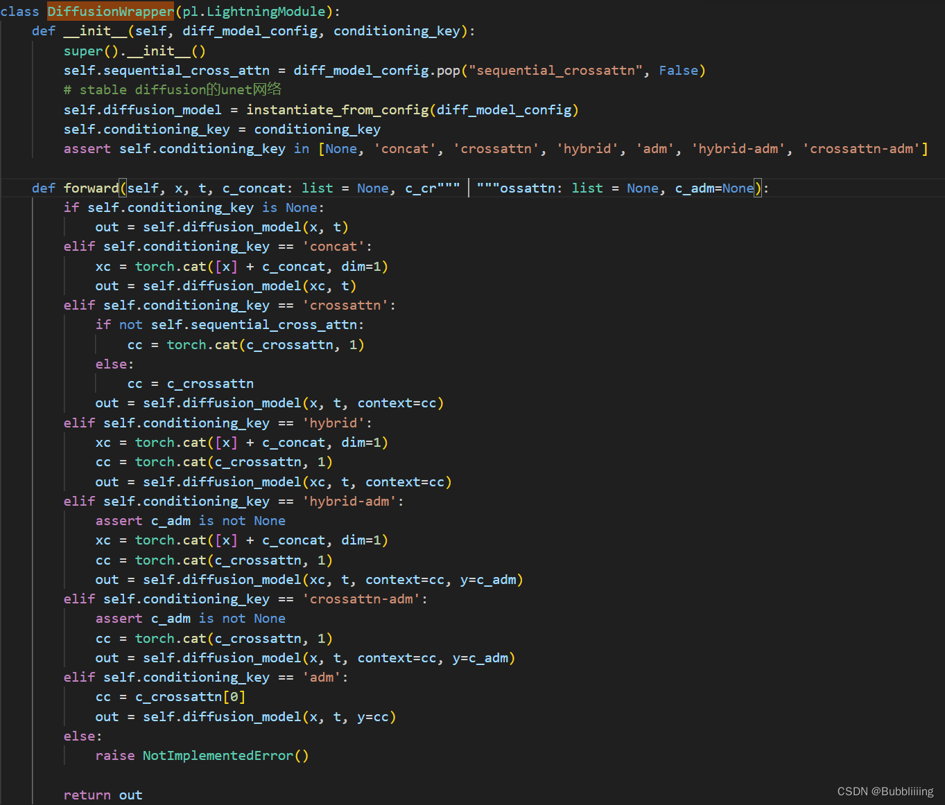945x805 pixels.
Task: Click pl.LightningModule in the class declaration
Action: [x=254, y=12]
